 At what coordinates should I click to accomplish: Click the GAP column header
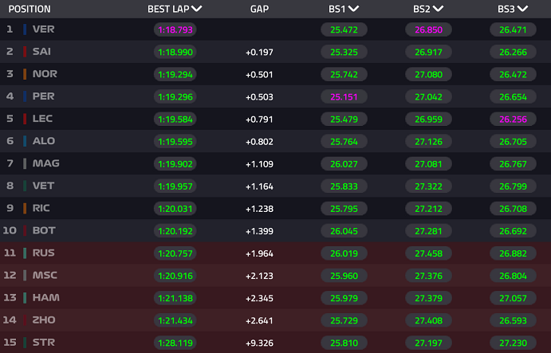259,9
